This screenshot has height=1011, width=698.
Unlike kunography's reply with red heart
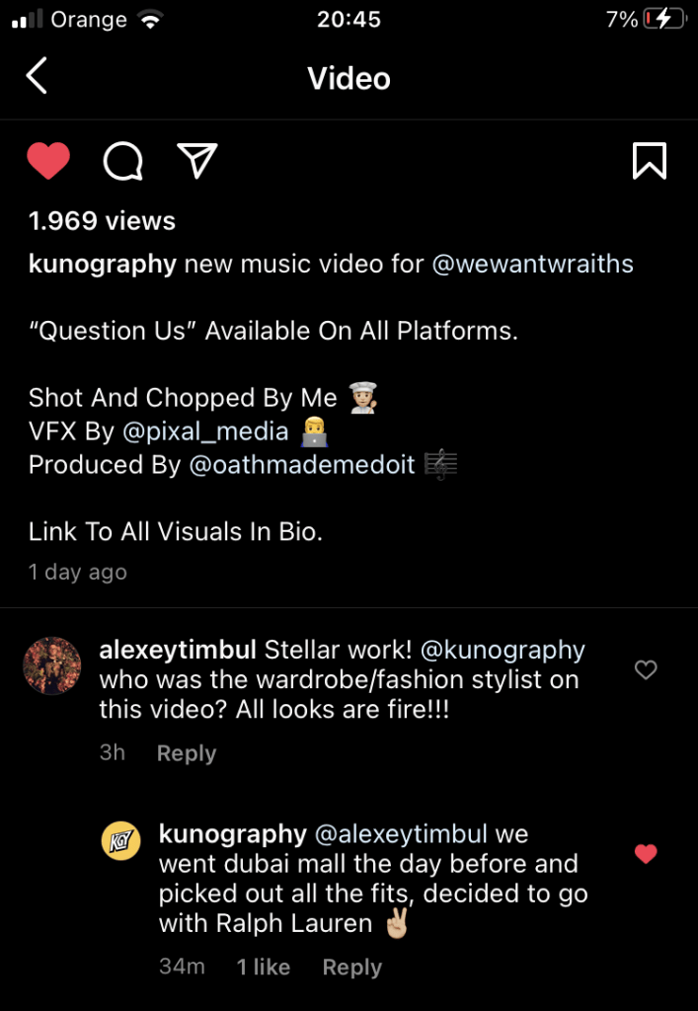(646, 854)
